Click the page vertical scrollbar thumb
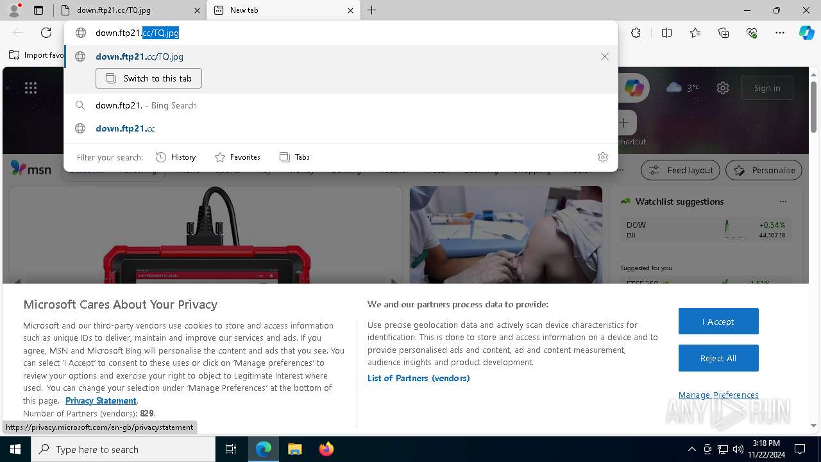 click(x=813, y=106)
